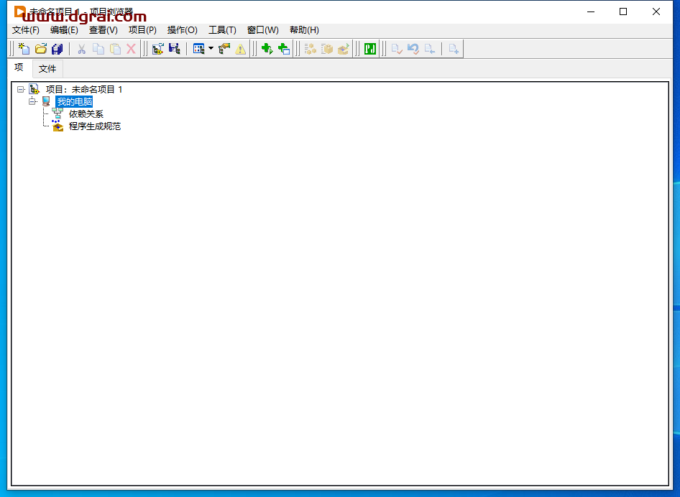
Task: Maximize the Project Explorer window
Action: 623,11
